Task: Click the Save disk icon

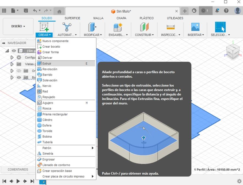Action: [x=26, y=11]
